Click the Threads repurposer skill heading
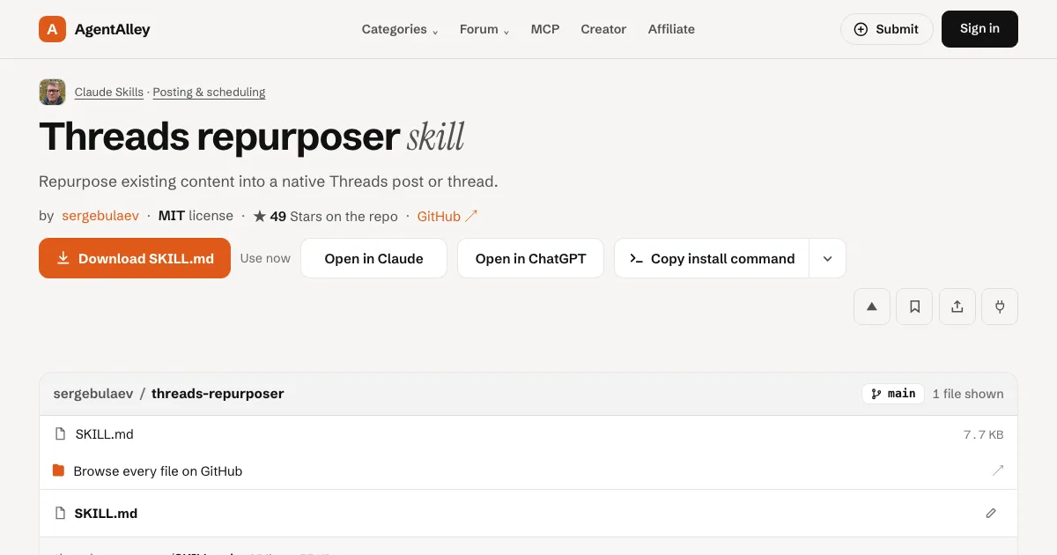Image resolution: width=1057 pixels, height=555 pixels. [x=252, y=137]
